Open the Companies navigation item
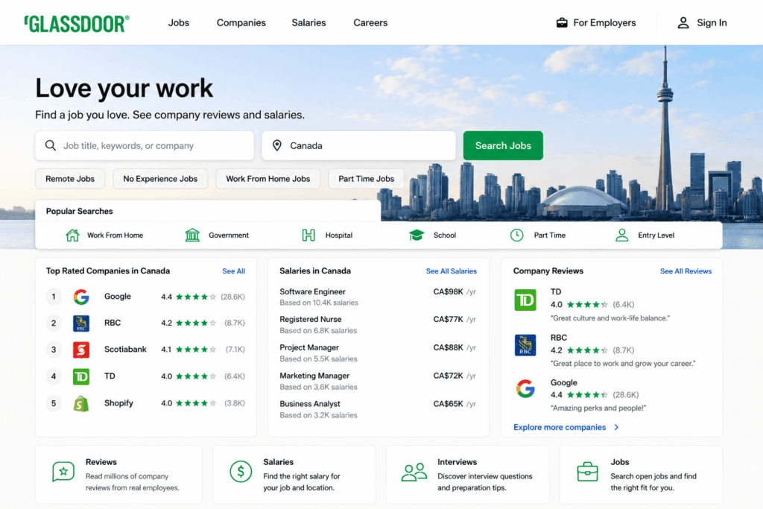 pos(241,23)
